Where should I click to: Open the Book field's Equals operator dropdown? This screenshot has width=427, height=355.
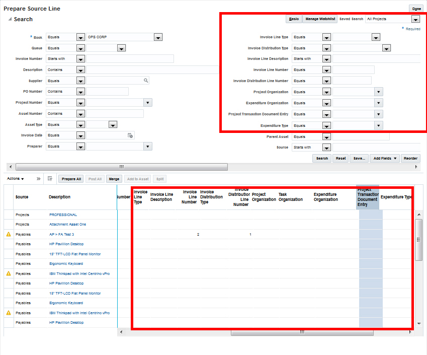point(80,37)
